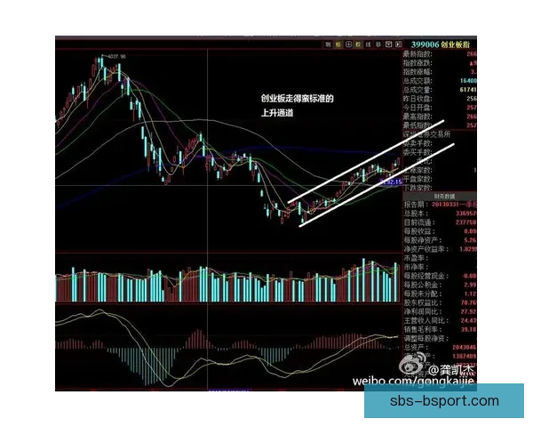Click the 总成交量 value starting 61741
This screenshot has width=533, height=427.
pos(468,90)
